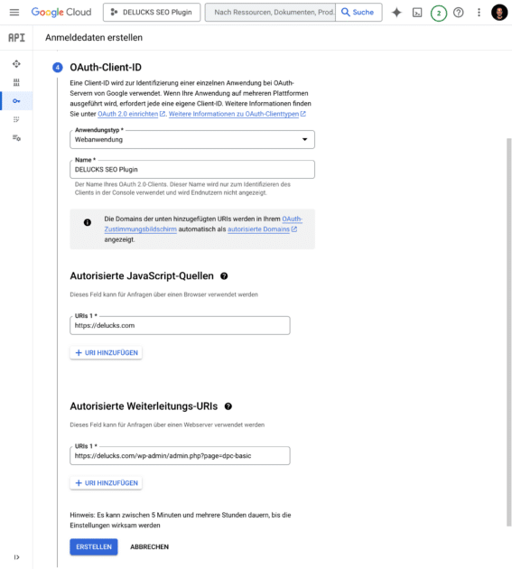Open the notifications badge showing 2
The height and width of the screenshot is (569, 512).
point(439,14)
